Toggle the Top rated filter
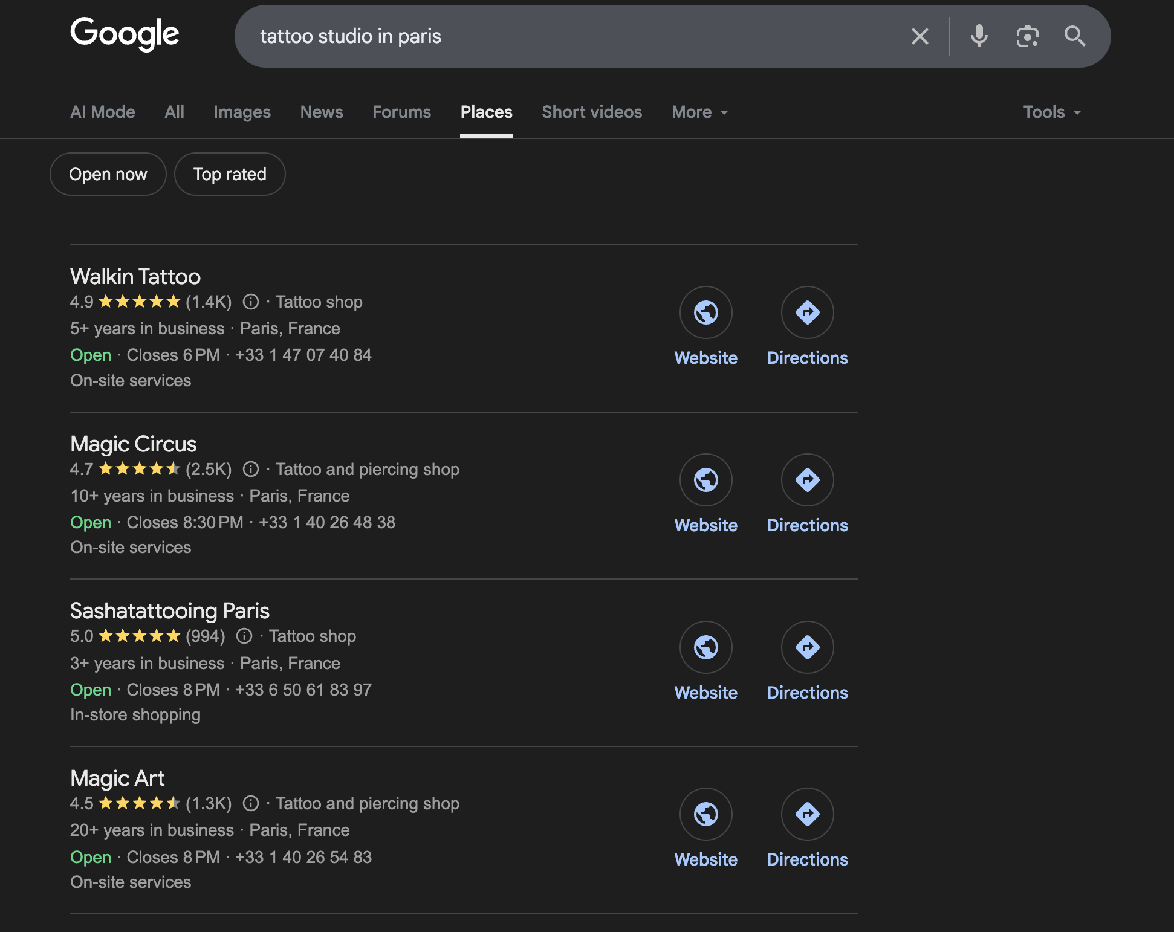The height and width of the screenshot is (932, 1174). [230, 174]
